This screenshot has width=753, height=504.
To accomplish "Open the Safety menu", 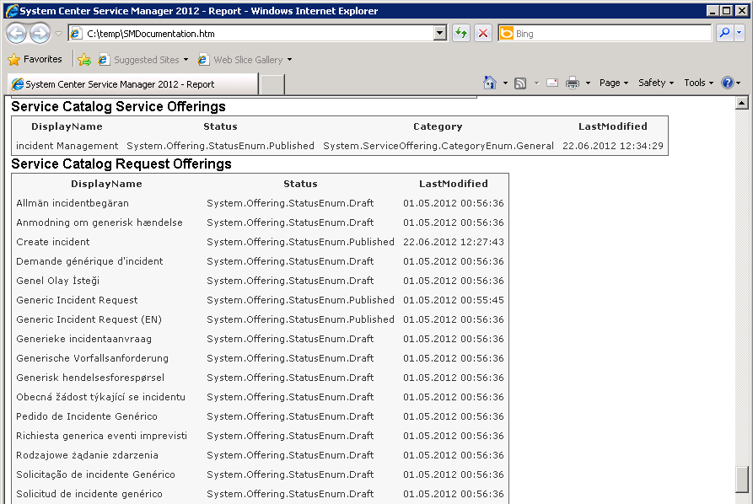I will (x=655, y=83).
